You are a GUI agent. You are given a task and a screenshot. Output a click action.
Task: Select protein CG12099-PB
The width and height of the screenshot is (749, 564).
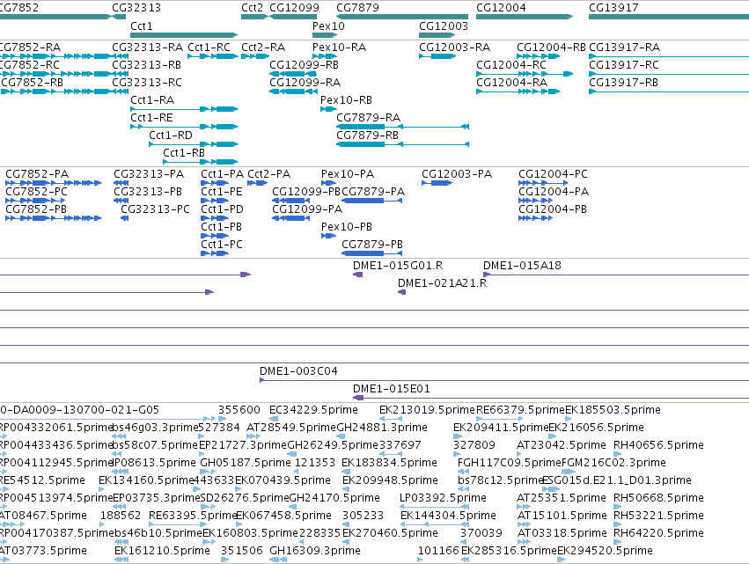291,201
